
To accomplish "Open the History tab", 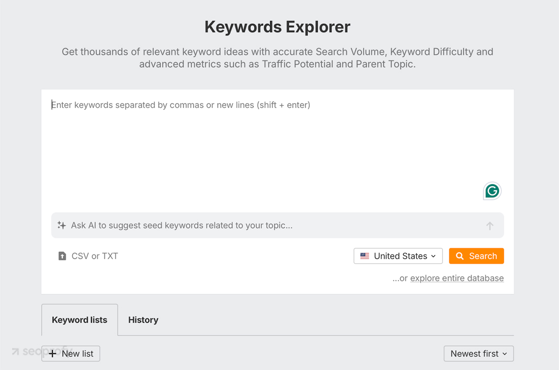I will pyautogui.click(x=143, y=320).
